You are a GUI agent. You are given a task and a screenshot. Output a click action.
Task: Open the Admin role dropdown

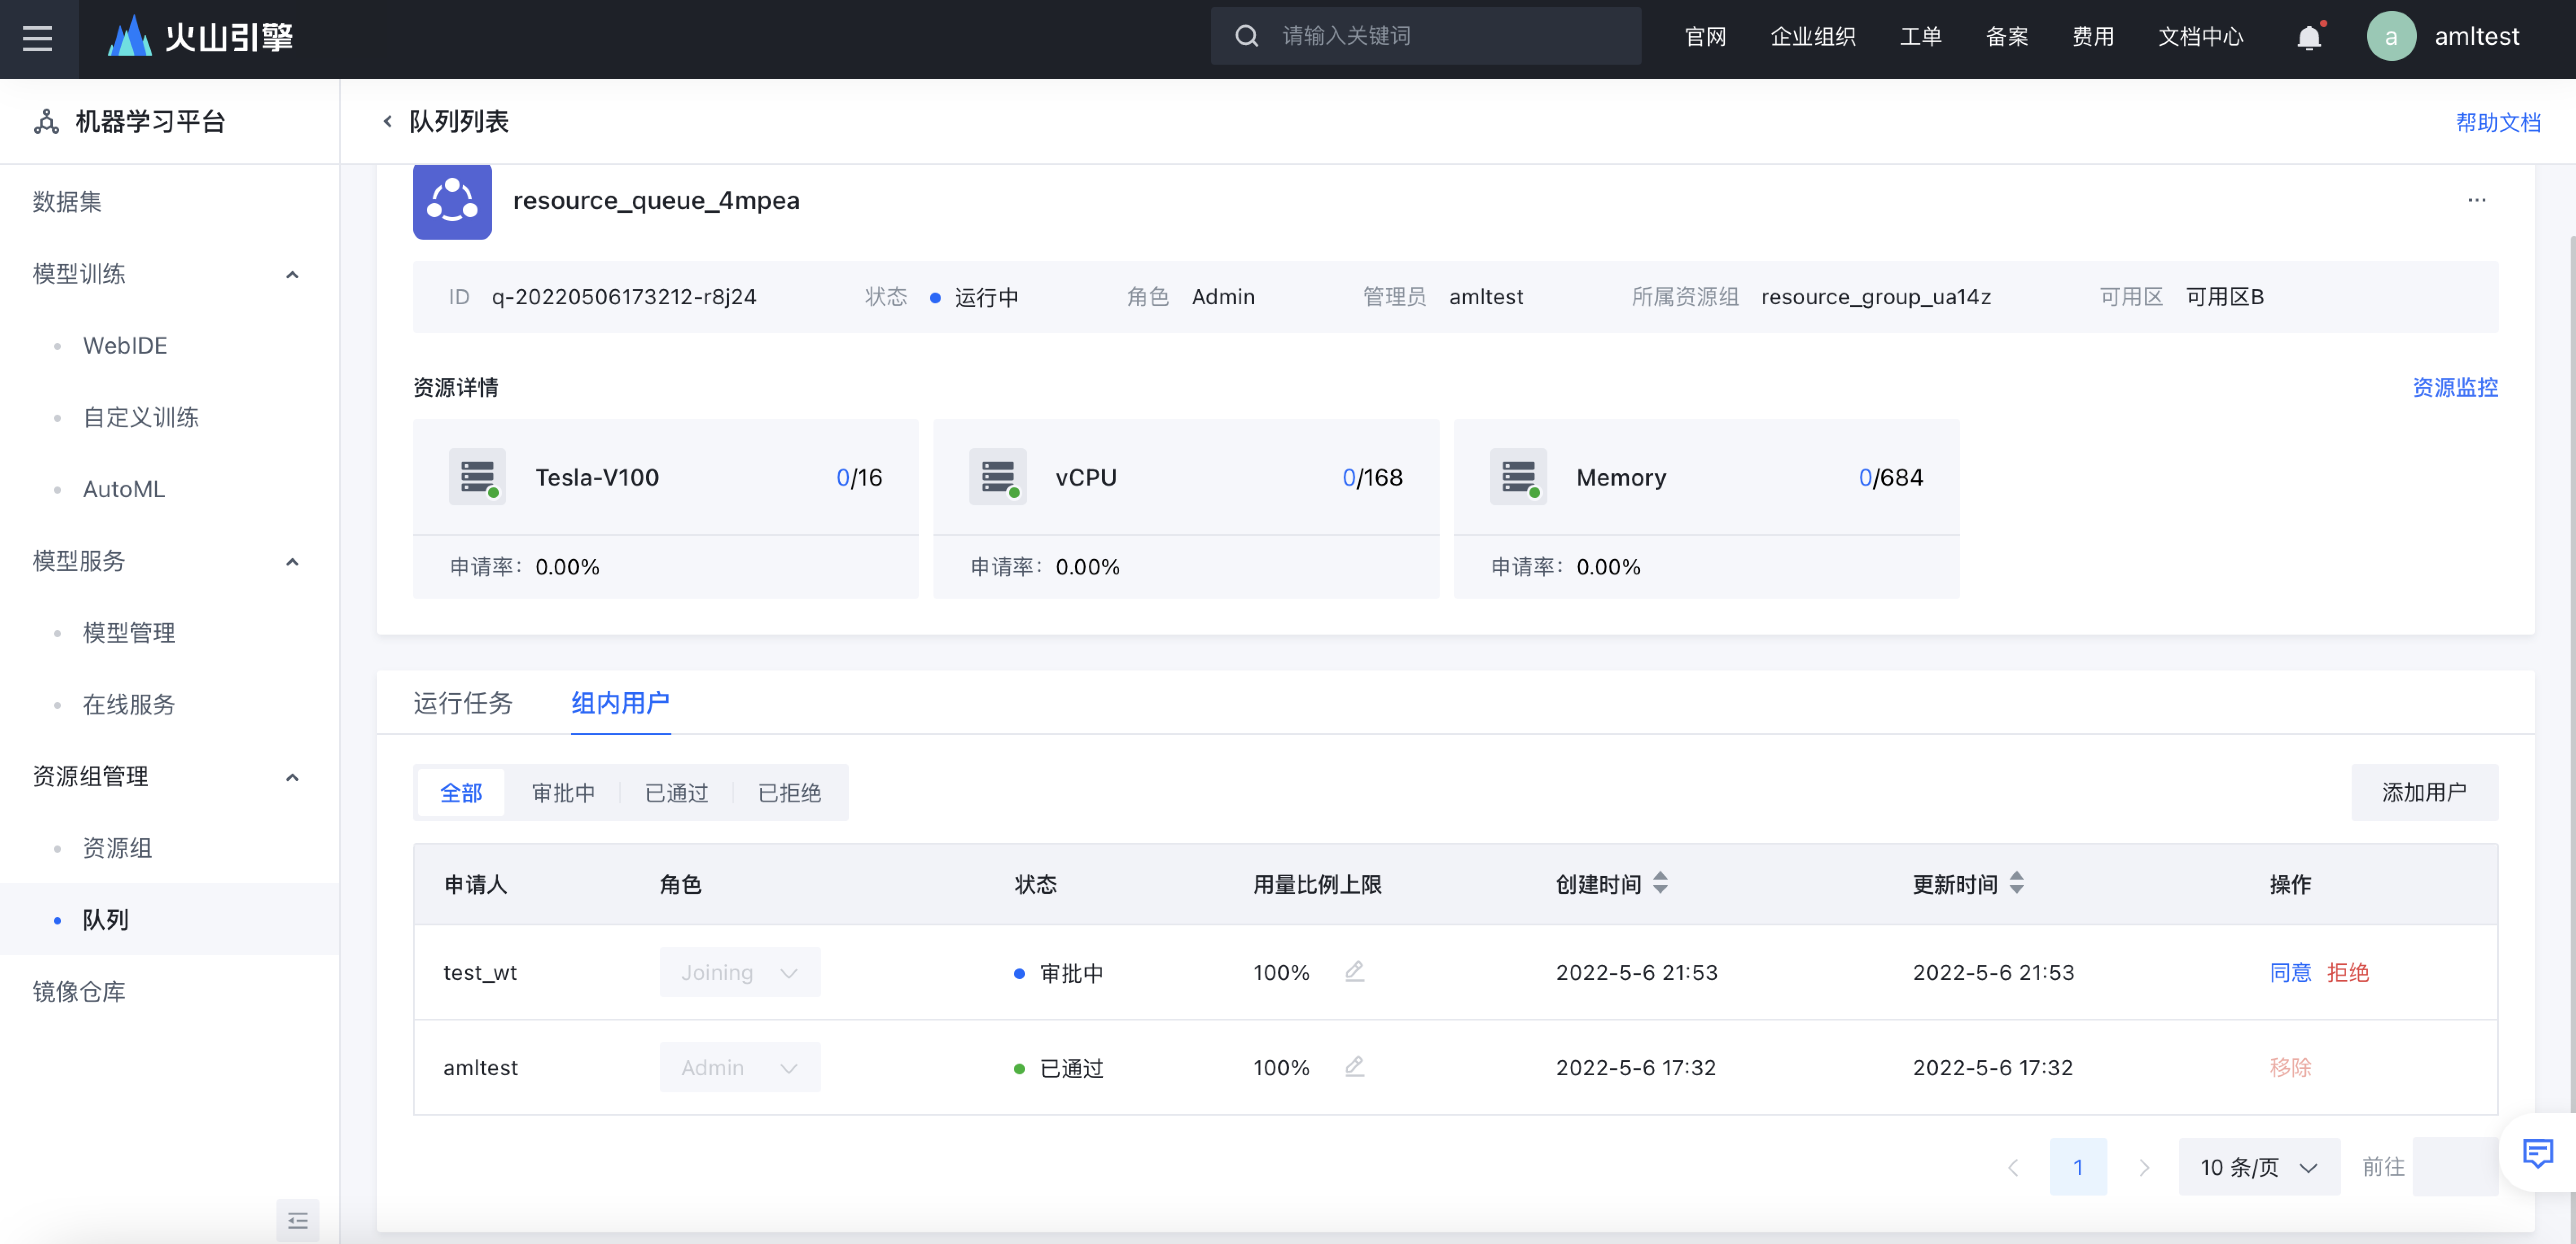(740, 1067)
